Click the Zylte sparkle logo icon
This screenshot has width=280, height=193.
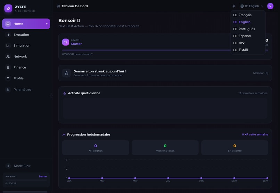8,8
